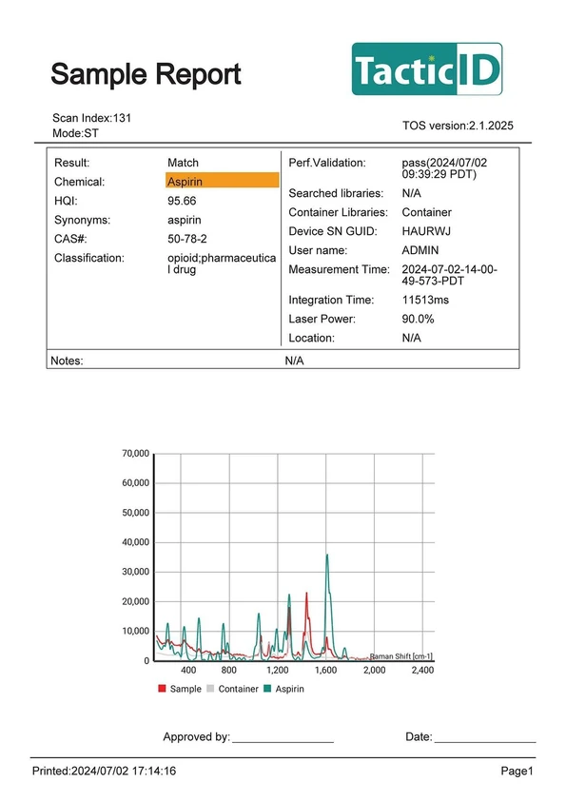566x801 pixels.
Task: Click the 400 x-axis label
Action: click(x=188, y=670)
